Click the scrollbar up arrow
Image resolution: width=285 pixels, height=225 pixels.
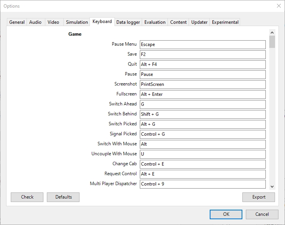click(x=272, y=33)
